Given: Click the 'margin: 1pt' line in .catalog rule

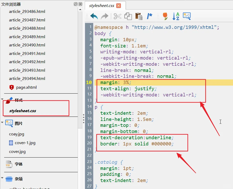Looking at the screenshot, I should click(x=117, y=168).
